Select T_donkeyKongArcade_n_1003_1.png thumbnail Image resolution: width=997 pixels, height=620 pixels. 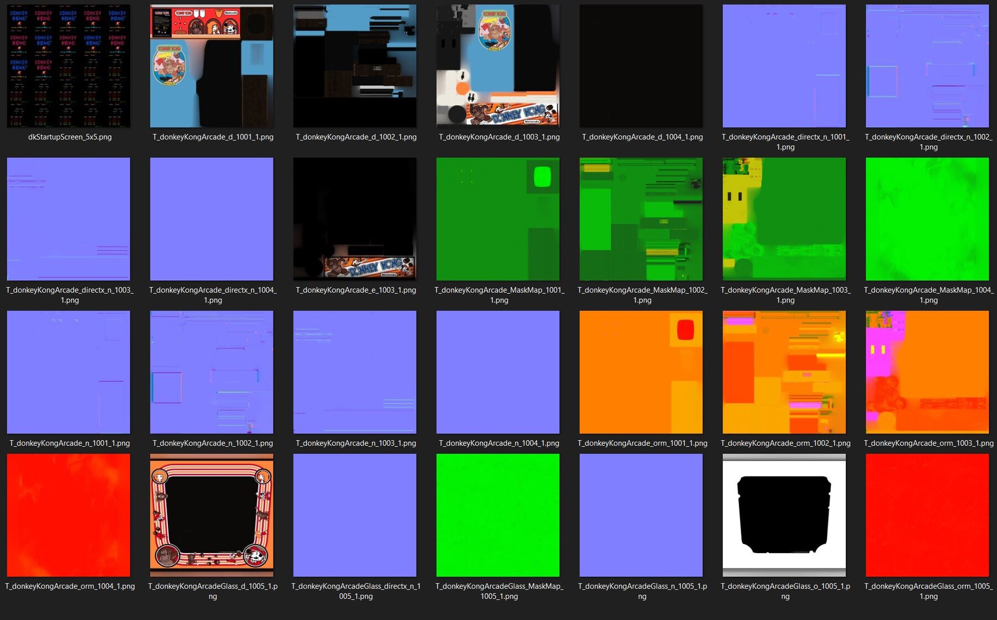pos(355,372)
